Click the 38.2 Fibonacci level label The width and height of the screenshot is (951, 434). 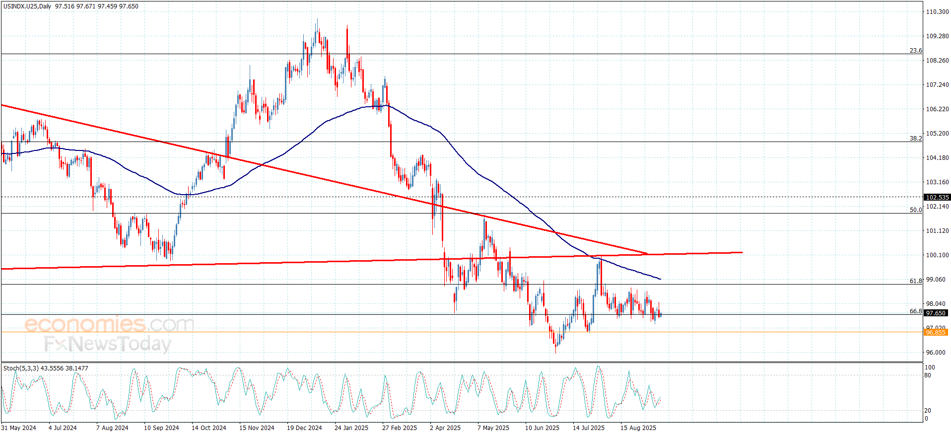(916, 139)
